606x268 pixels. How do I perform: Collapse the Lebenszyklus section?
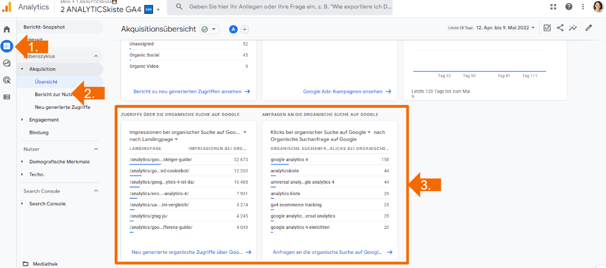coord(96,56)
